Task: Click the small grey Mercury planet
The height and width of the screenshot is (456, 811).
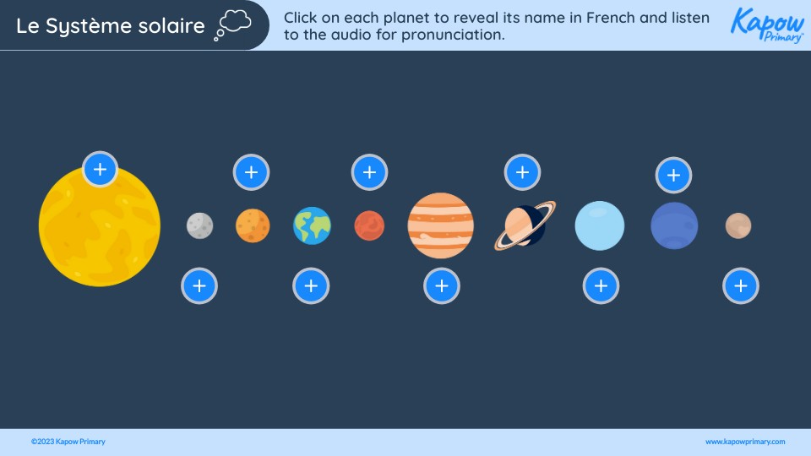Action: [199, 225]
